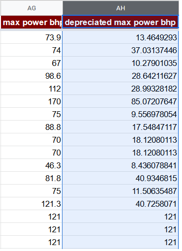Select column AH header
The height and width of the screenshot is (251, 182).
tap(121, 8)
